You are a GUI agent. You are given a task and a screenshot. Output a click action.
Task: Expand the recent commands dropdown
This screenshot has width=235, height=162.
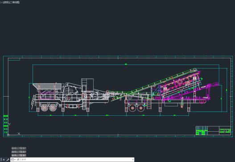click(13, 160)
